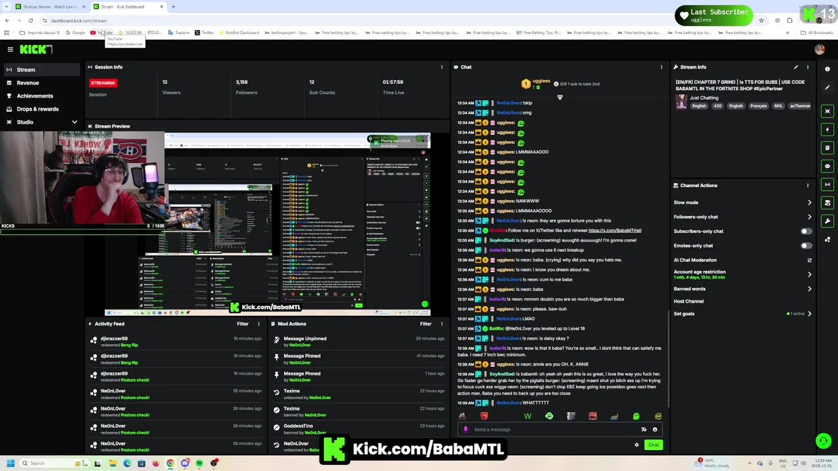Open Mod Actions three-dot options
Screen dimensions: 838x471
point(441,324)
